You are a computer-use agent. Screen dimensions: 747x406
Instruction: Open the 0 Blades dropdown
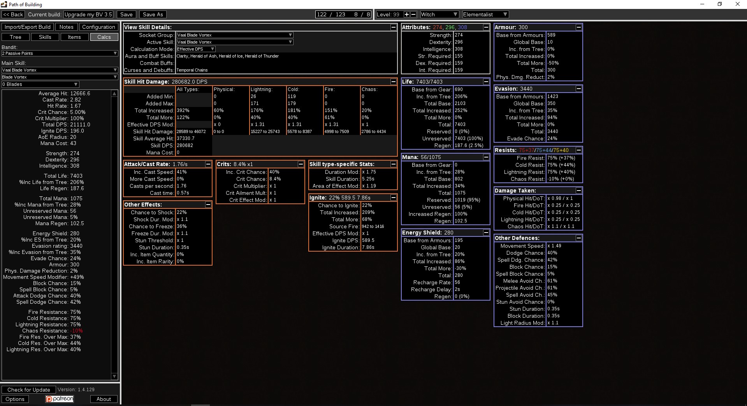click(x=40, y=84)
